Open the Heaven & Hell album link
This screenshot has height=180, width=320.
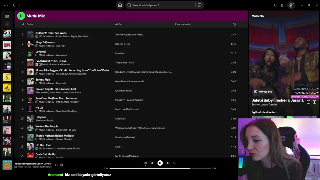click(x=122, y=44)
